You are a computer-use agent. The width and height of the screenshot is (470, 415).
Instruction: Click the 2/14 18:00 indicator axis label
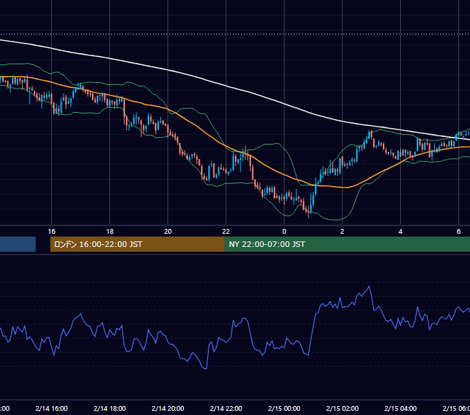tap(110, 408)
